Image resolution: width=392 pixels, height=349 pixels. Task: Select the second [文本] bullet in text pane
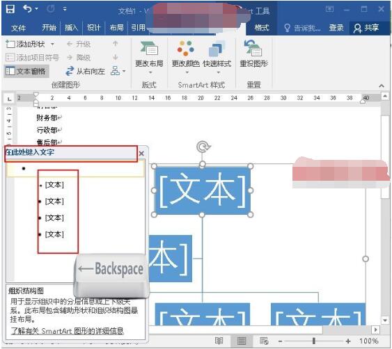[x=54, y=202]
